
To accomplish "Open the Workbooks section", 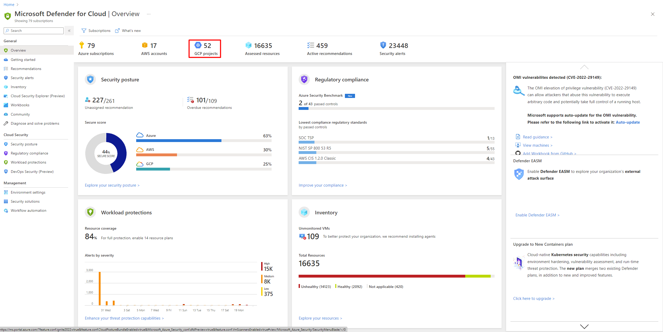I will point(20,105).
